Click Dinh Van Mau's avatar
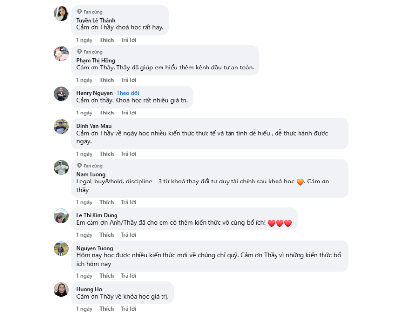This screenshot has height=318, width=416. click(61, 126)
